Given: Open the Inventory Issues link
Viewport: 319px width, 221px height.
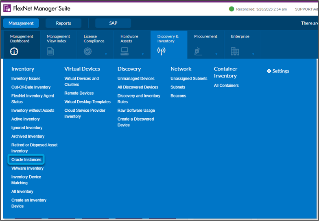Looking at the screenshot, I should coord(26,78).
